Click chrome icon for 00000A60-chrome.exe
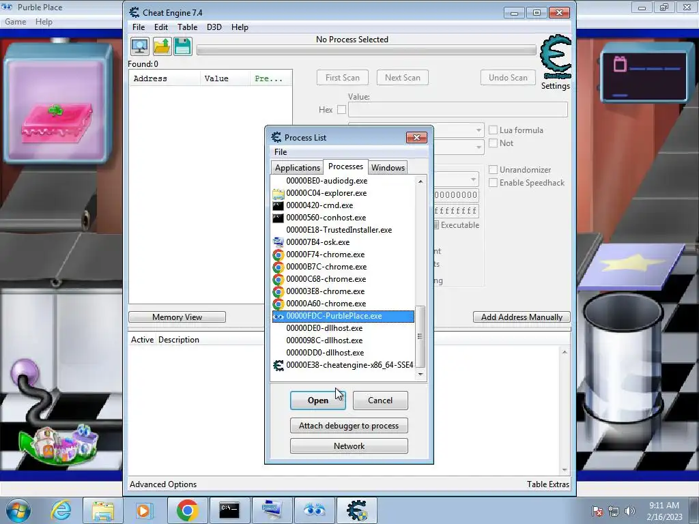The width and height of the screenshot is (699, 524). (x=279, y=304)
